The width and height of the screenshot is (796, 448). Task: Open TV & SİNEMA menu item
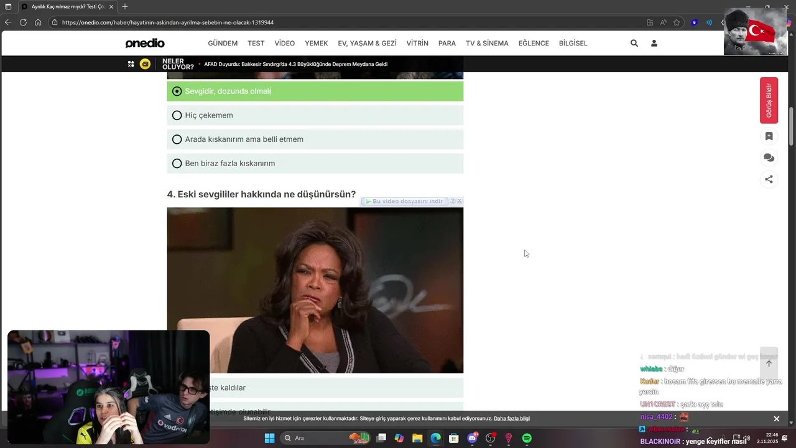click(x=487, y=44)
